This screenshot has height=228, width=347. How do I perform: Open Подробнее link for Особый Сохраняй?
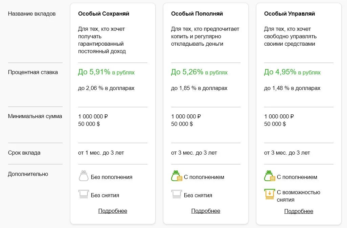113,211
